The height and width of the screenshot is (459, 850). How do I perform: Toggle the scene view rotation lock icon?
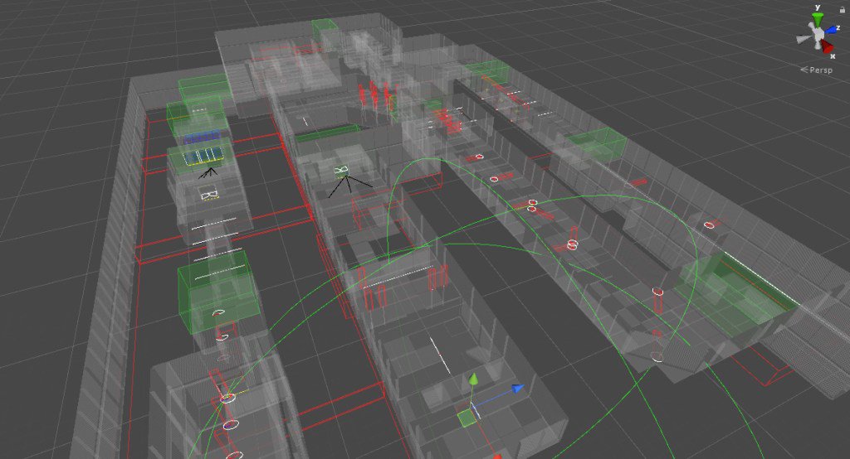[843, 10]
